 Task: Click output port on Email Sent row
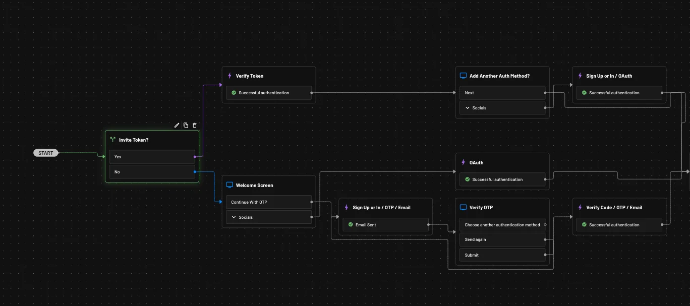(428, 225)
